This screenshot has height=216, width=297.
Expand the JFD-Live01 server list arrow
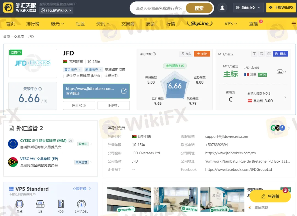[285, 72]
